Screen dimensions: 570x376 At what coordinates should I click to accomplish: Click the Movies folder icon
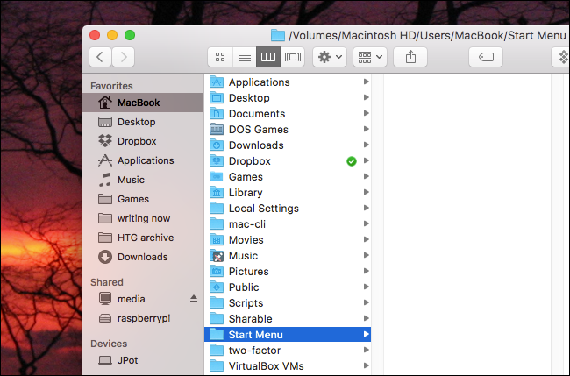tap(217, 240)
